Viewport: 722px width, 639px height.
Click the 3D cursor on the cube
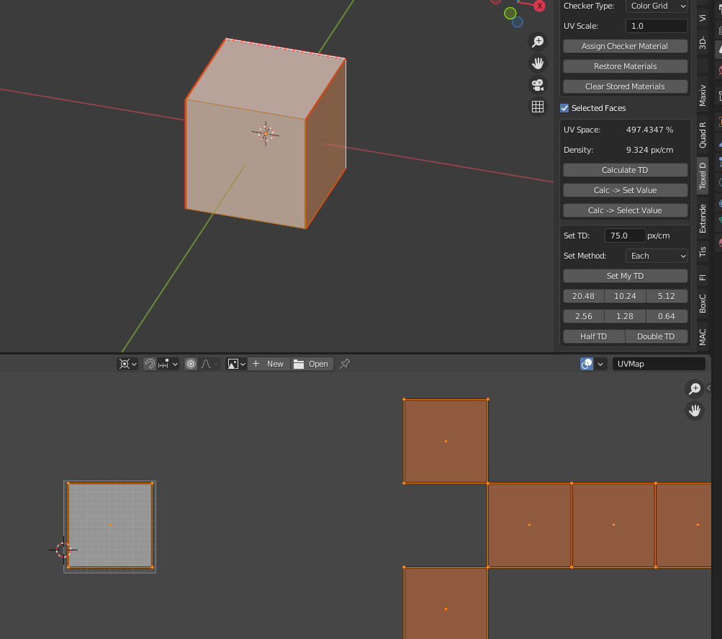pos(266,133)
